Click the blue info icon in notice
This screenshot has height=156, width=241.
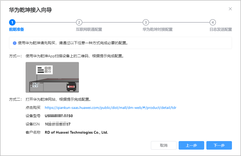click(x=15, y=43)
